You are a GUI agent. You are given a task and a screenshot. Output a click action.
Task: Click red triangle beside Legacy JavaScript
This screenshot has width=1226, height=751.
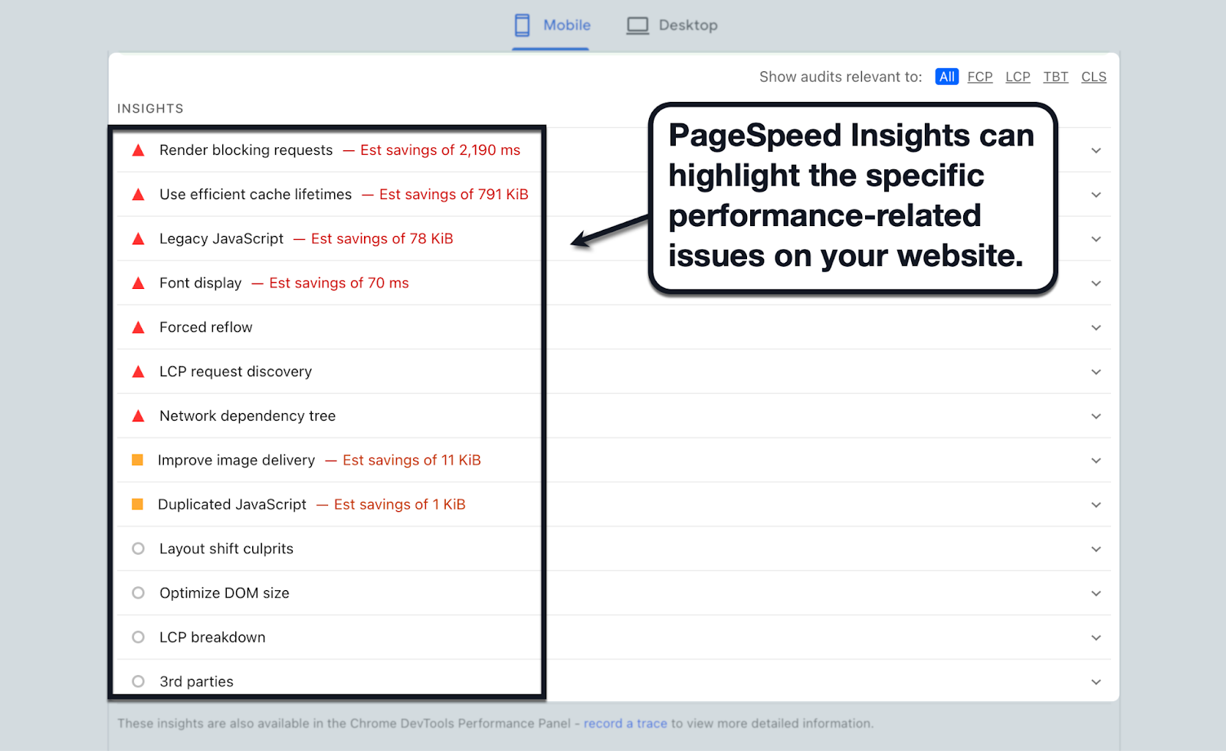click(138, 239)
